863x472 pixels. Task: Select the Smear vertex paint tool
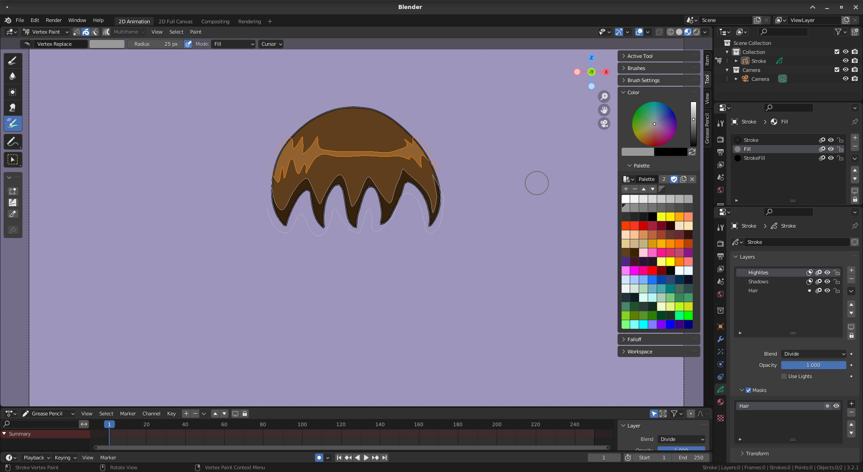pos(13,108)
